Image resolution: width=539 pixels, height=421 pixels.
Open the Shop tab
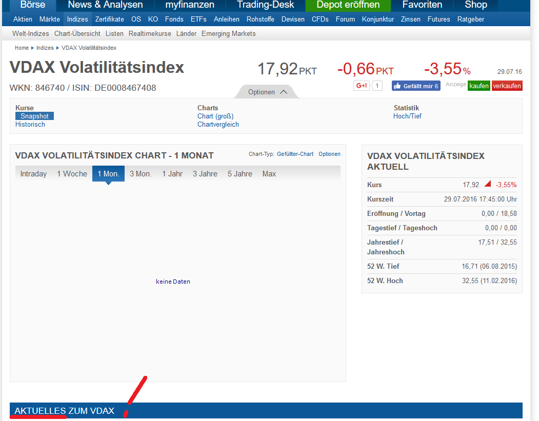click(x=476, y=5)
